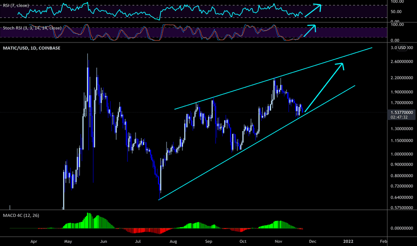Click the 0.80000000 price axis label
The height and width of the screenshot is (246, 417).
(x=402, y=176)
